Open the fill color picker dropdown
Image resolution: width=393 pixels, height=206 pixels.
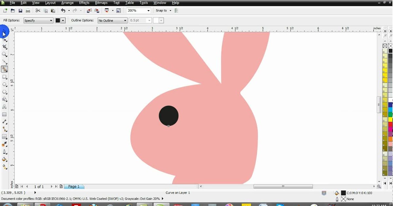pos(63,21)
